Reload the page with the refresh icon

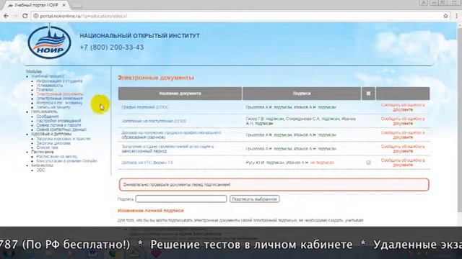[x=25, y=16]
